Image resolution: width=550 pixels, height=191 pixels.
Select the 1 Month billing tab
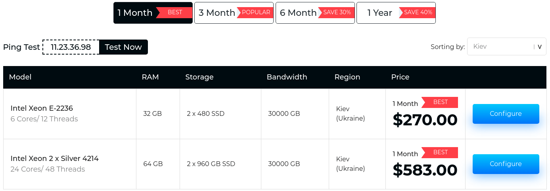(153, 13)
